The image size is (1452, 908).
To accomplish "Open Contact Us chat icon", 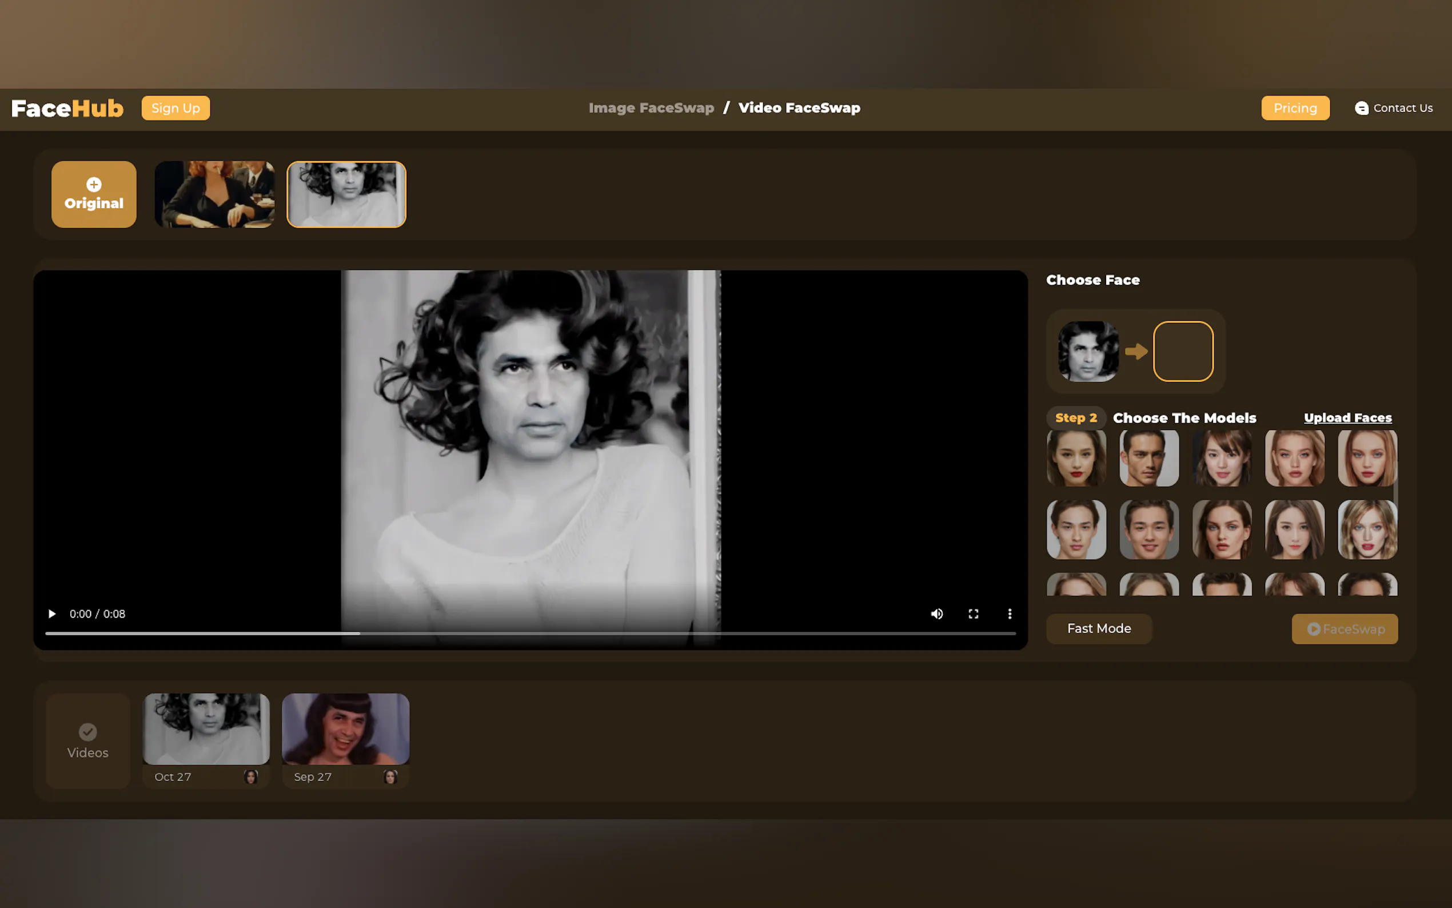I will (x=1361, y=108).
